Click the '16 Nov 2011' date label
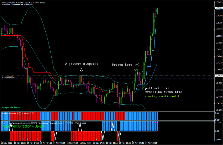 (6, 143)
